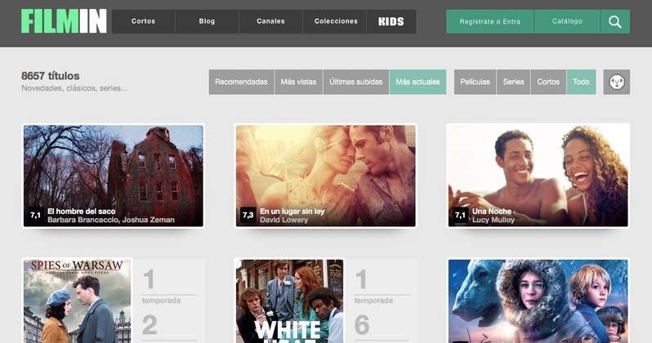Click 7,1 rating on El hombre del saco
Screen dimensions: 652x343
35,215
